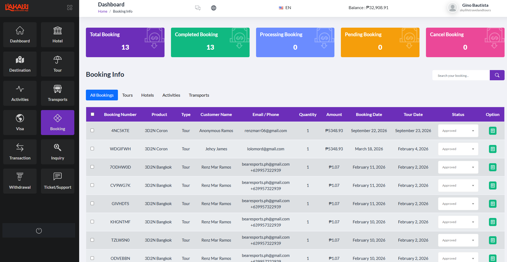
Task: Open the Hotel sidebar tile
Action: (58, 35)
